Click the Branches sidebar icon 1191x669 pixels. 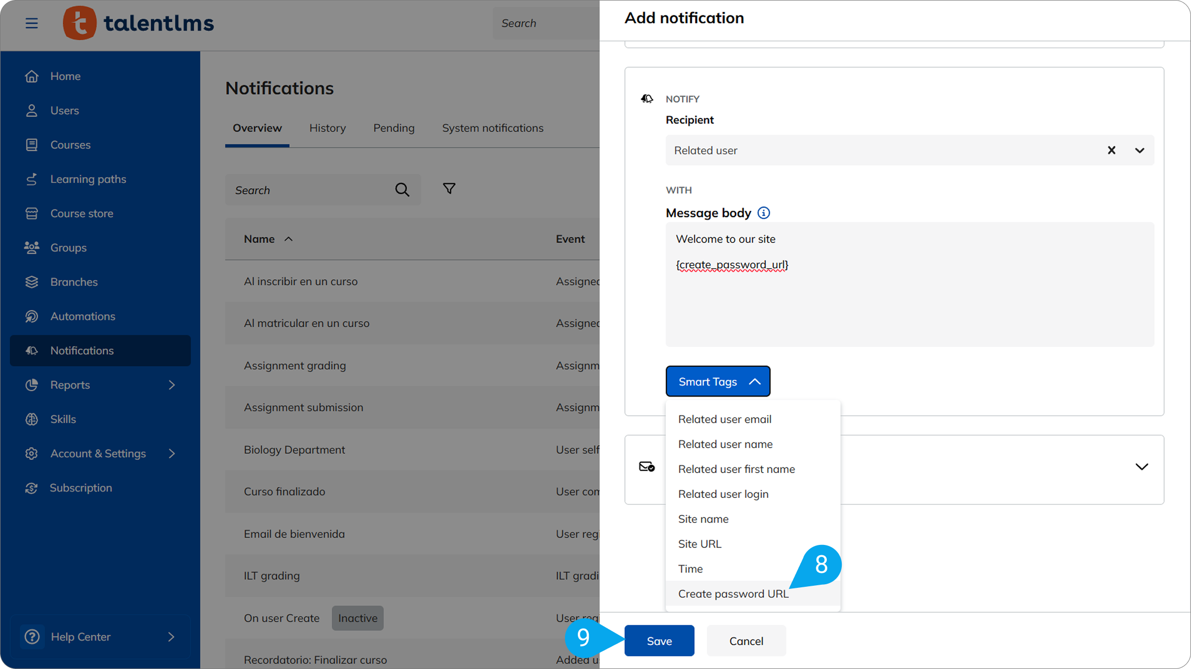click(x=32, y=282)
